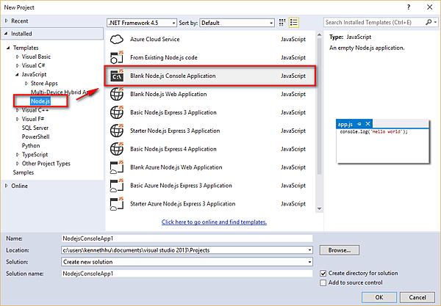Click the template list scrollbar thumb

319,106
